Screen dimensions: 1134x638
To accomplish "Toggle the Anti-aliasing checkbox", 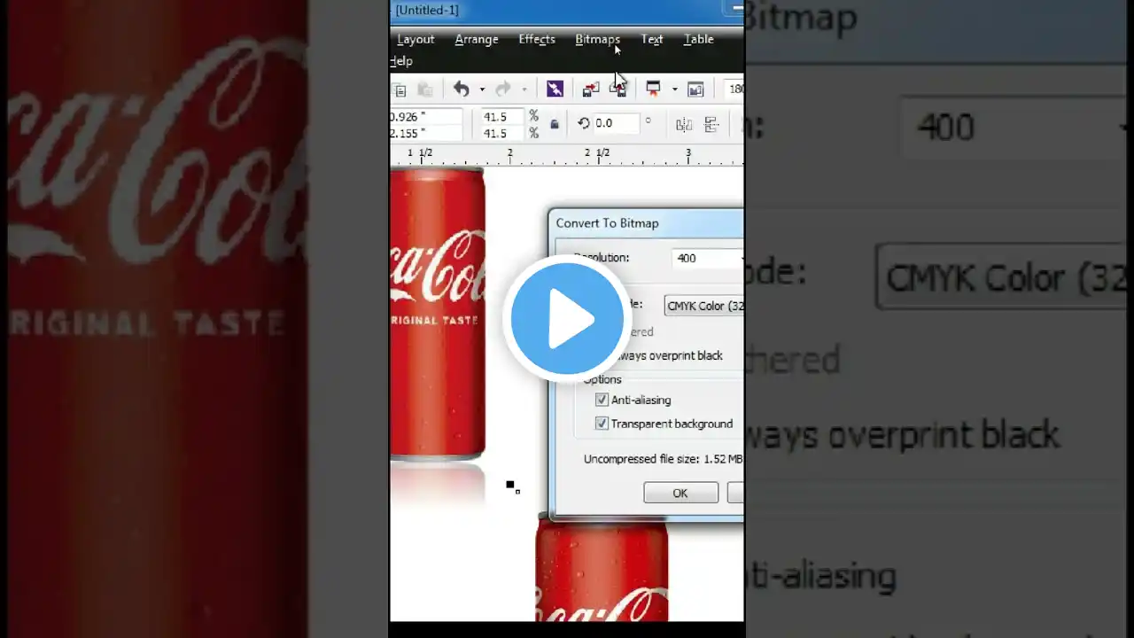I will pyautogui.click(x=602, y=400).
